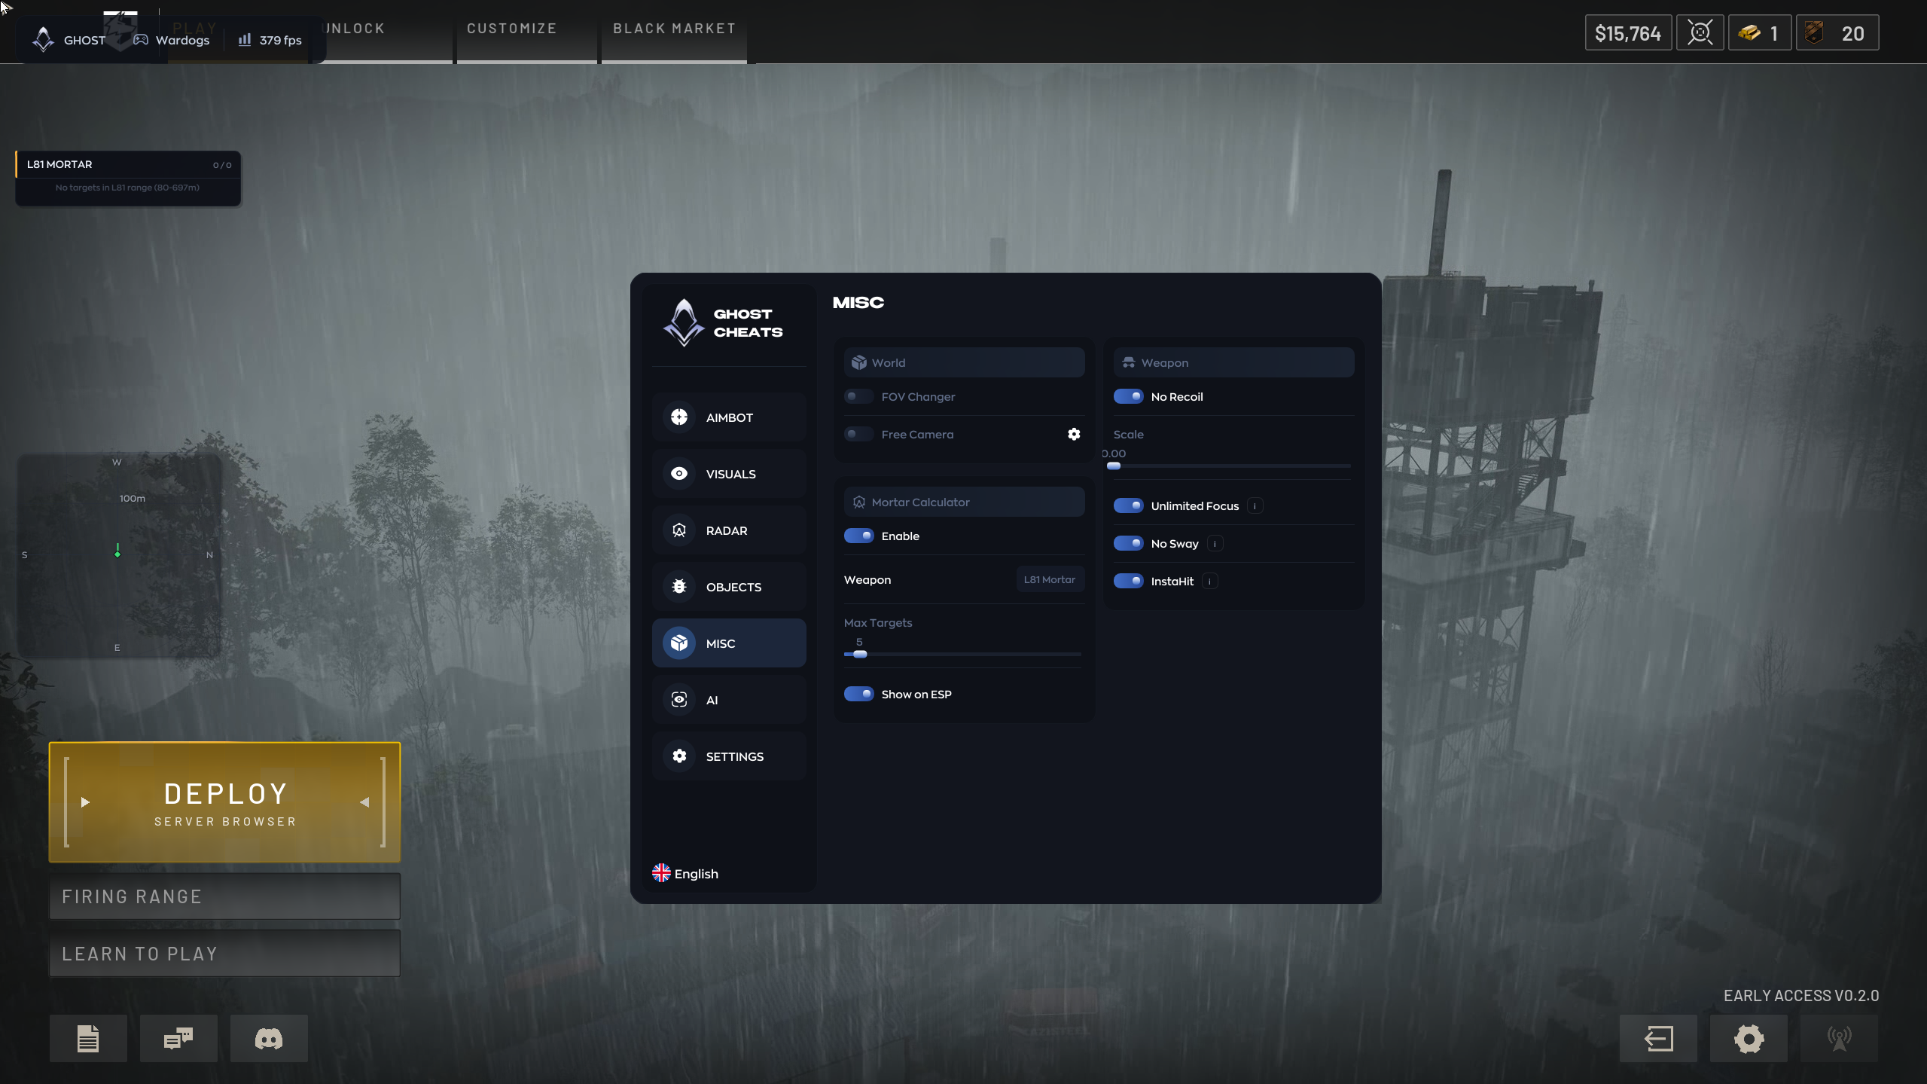Turn off Show on ESP toggle

coord(858,694)
